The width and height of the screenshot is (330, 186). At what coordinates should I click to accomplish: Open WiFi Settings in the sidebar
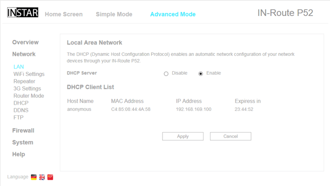coord(29,74)
